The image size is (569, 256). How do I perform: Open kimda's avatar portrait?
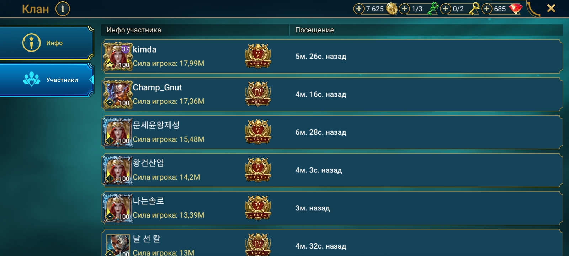pyautogui.click(x=118, y=56)
